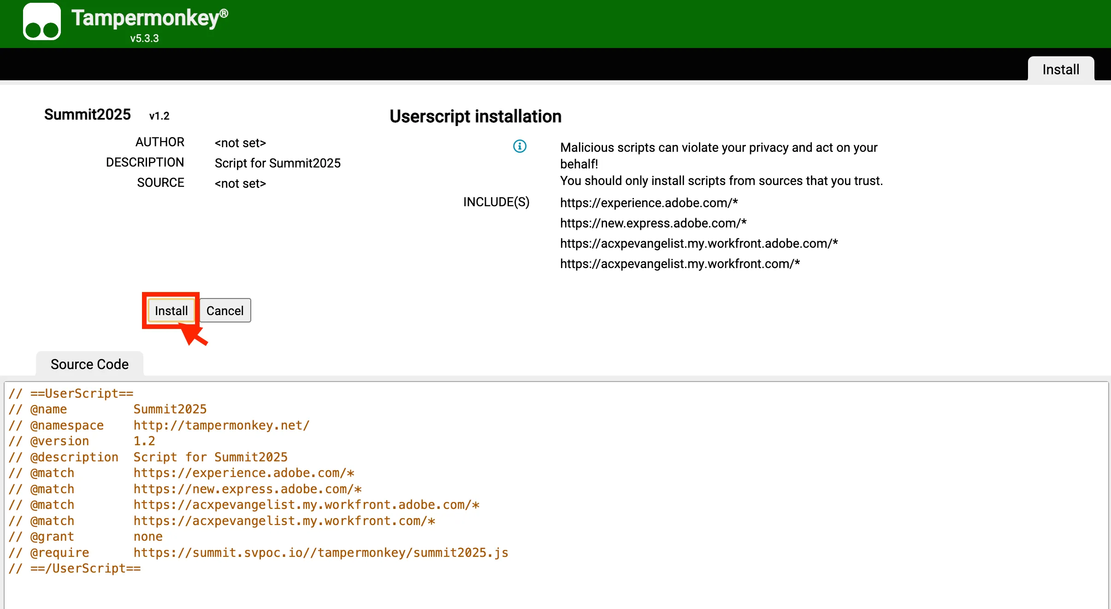
Task: Click the @grant none code line
Action: click(85, 537)
